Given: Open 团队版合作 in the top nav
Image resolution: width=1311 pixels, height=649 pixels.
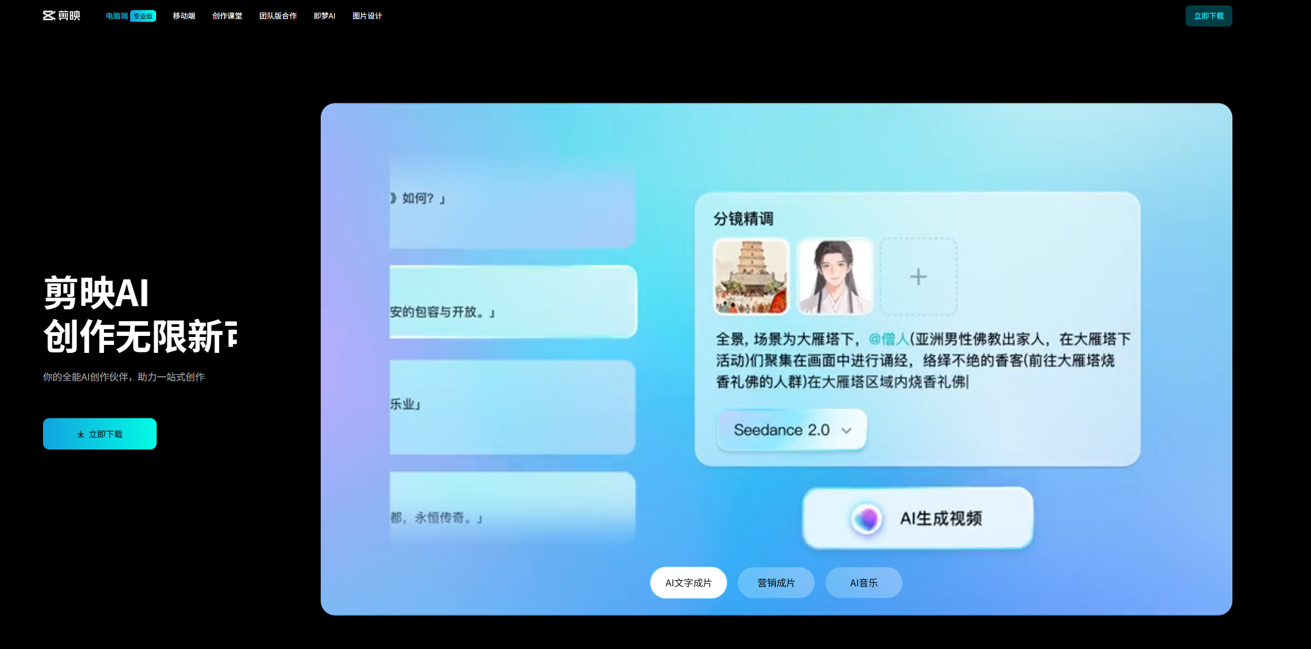Looking at the screenshot, I should pyautogui.click(x=278, y=16).
